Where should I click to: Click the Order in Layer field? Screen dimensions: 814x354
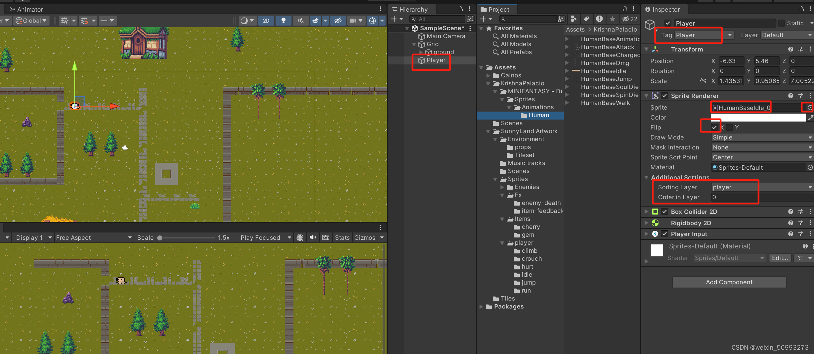click(x=762, y=197)
